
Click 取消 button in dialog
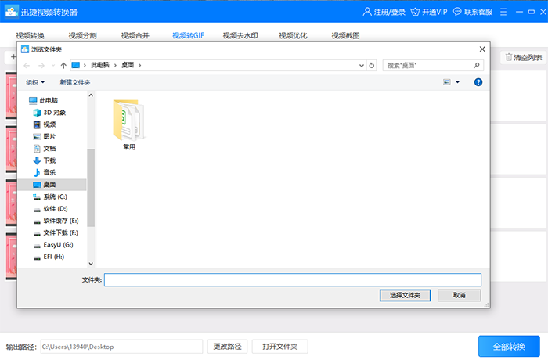(x=460, y=295)
